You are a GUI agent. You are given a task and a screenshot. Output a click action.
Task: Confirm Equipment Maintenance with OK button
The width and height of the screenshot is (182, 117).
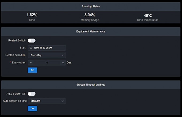click(x=33, y=70)
